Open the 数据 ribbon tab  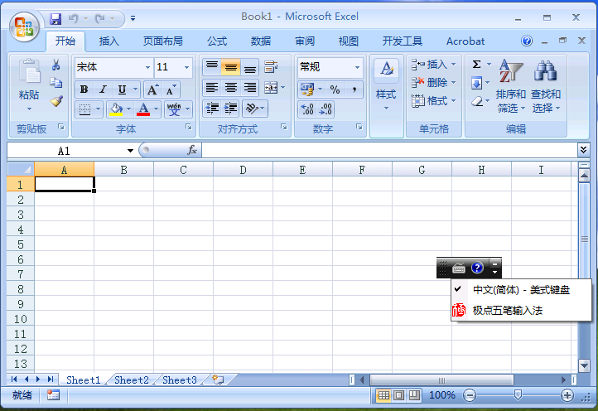pyautogui.click(x=261, y=41)
